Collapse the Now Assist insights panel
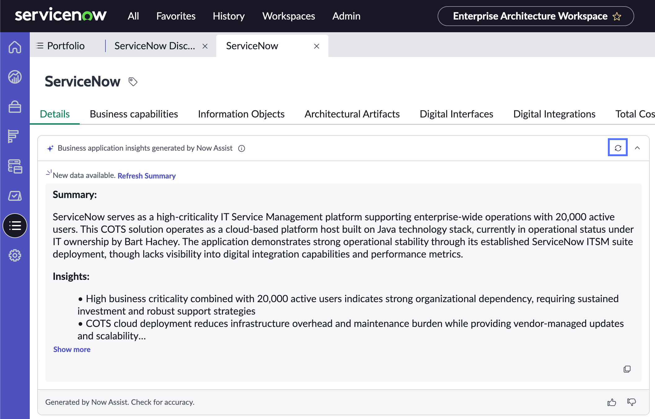This screenshot has height=419, width=655. click(637, 148)
